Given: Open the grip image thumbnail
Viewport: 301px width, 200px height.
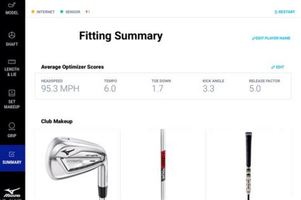Looking at the screenshot, I should coord(249,164).
